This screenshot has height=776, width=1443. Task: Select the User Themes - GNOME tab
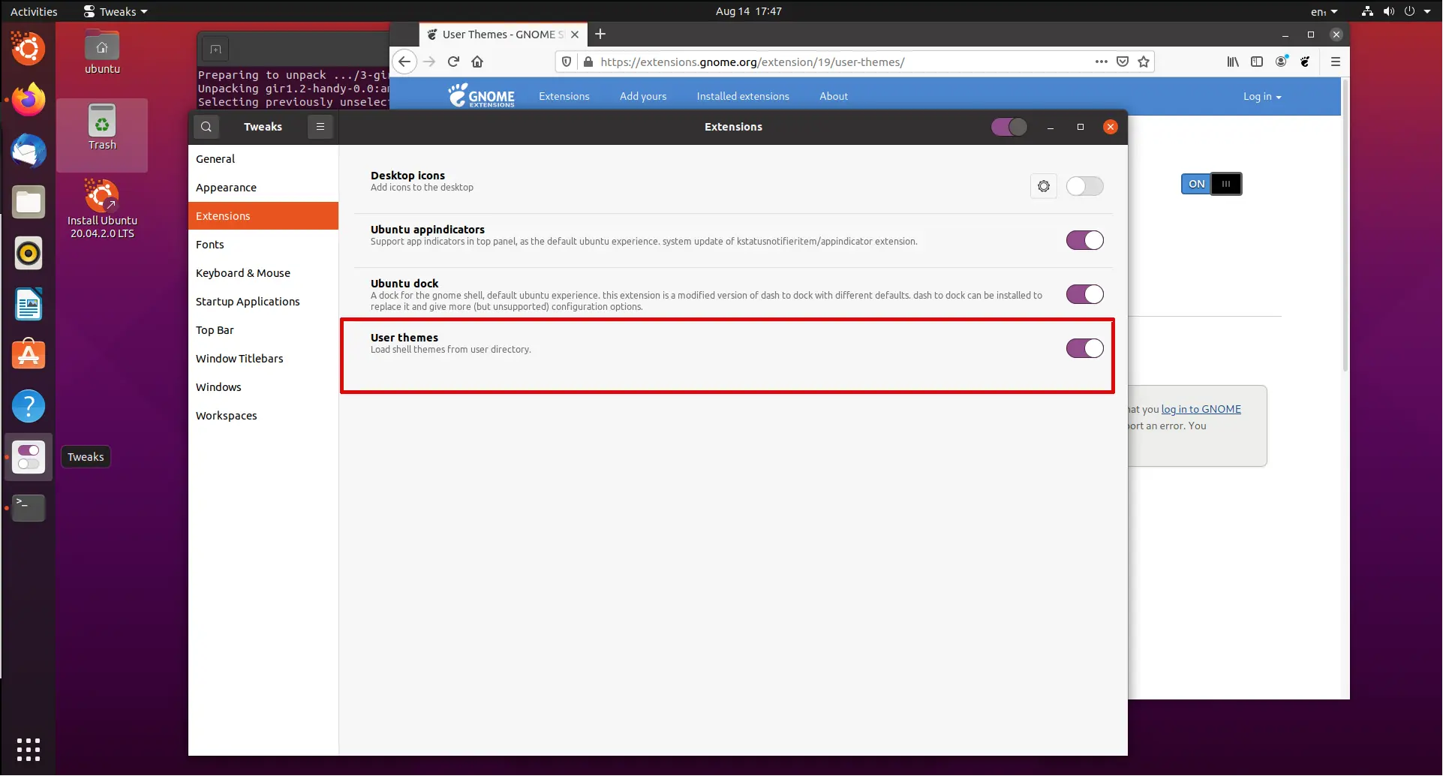(504, 35)
